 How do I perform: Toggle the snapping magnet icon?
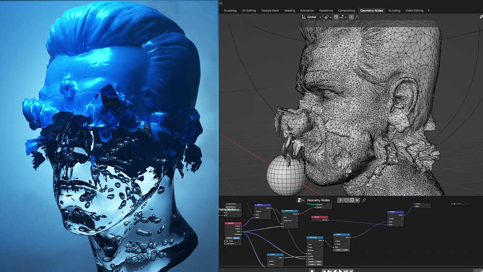coord(336,17)
